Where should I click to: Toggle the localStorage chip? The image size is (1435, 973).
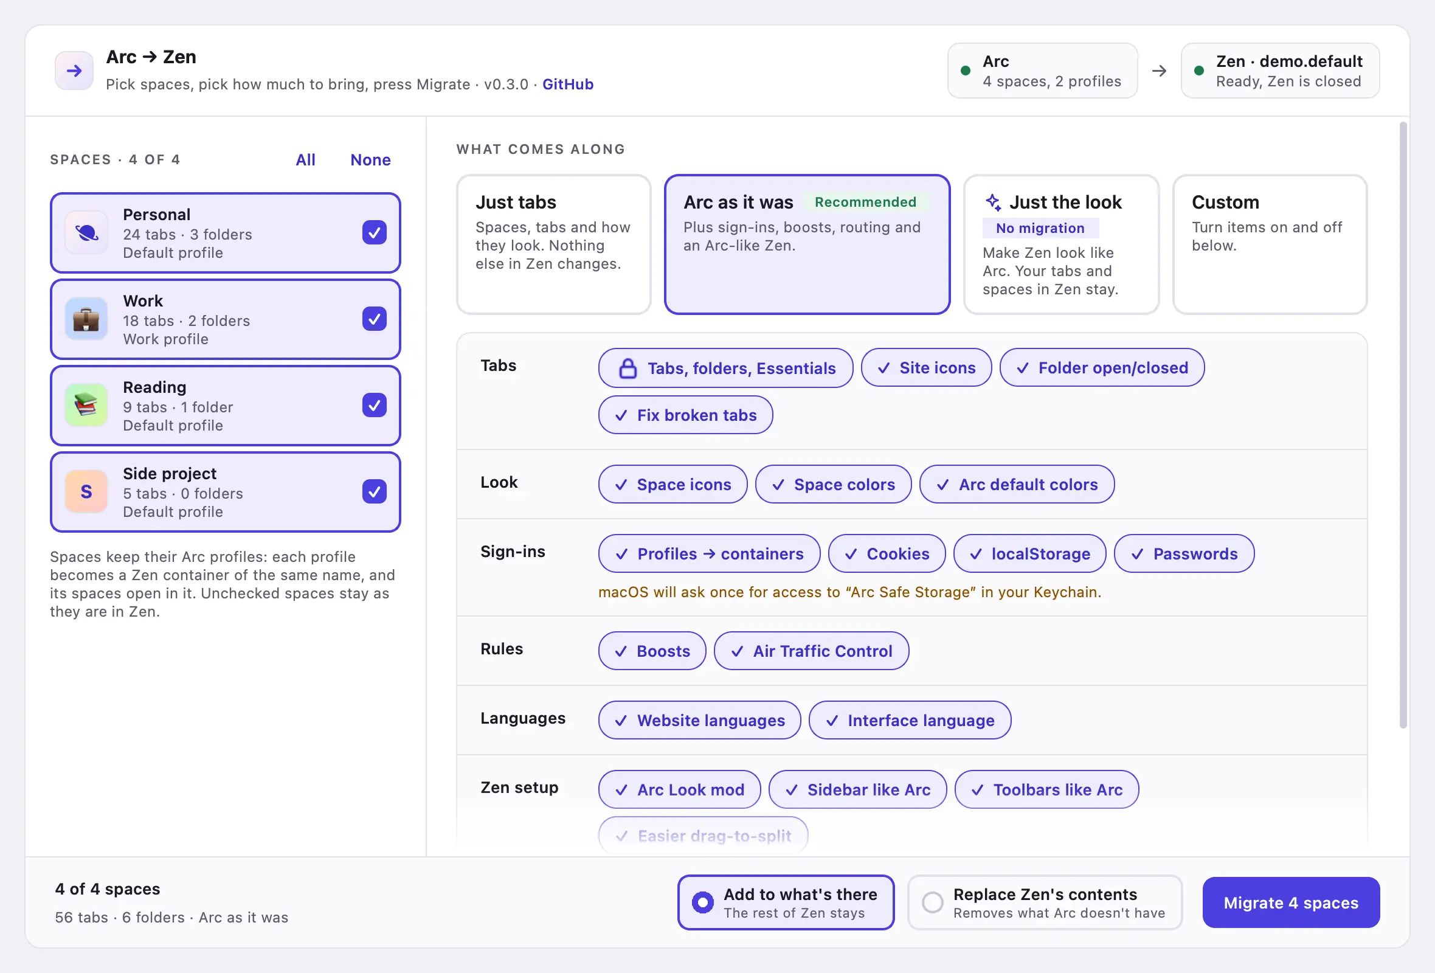[1030, 554]
